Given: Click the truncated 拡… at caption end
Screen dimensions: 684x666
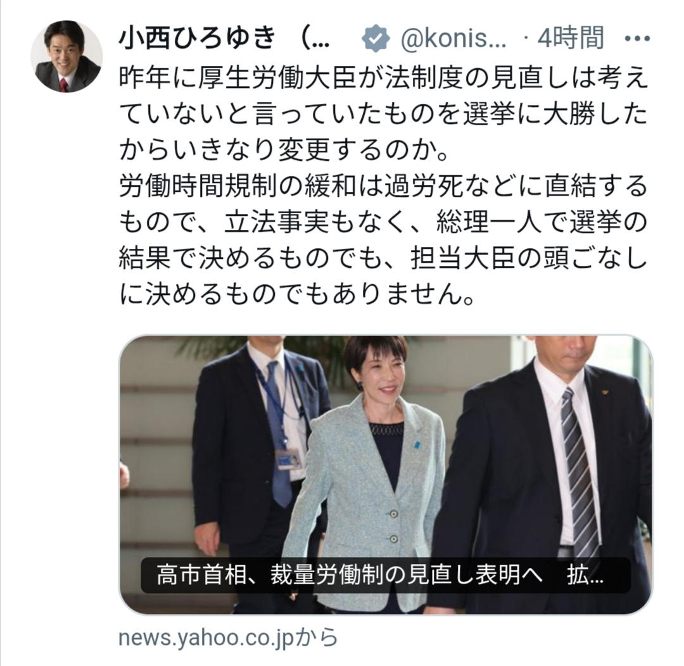Looking at the screenshot, I should (x=585, y=575).
